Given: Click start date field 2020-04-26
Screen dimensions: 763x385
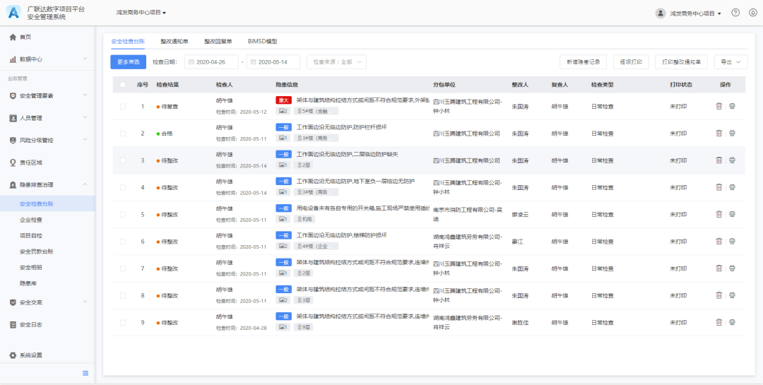Looking at the screenshot, I should [211, 62].
